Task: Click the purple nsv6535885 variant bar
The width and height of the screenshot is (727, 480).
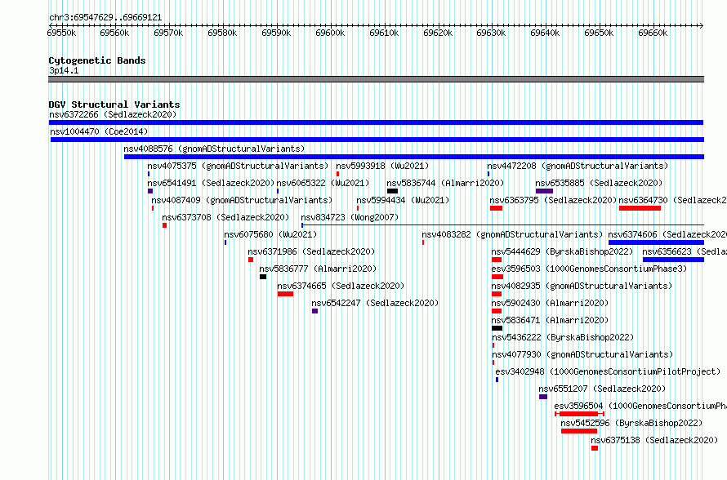Action: pyautogui.click(x=544, y=191)
